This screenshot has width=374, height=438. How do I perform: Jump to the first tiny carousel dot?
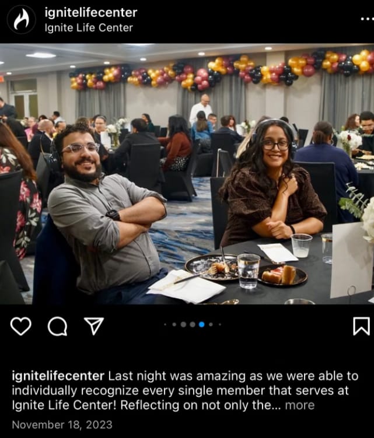pos(165,324)
